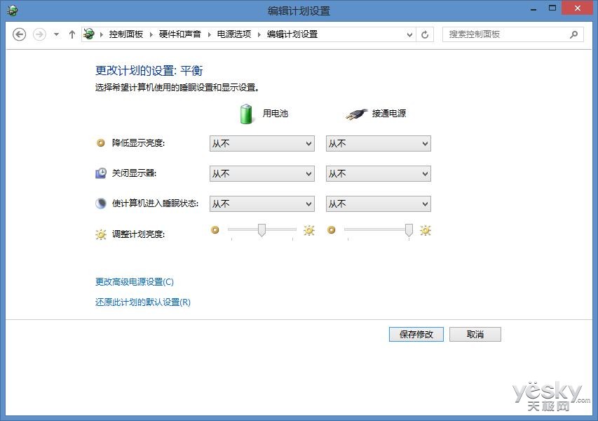Open recent locations dropdown arrow
The image size is (598, 421).
pos(57,34)
